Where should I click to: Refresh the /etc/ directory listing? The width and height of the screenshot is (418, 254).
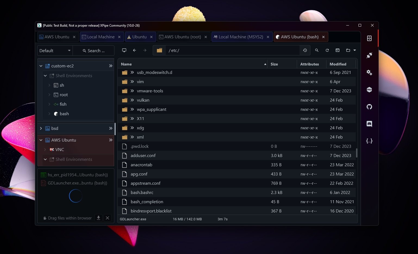pos(327,50)
